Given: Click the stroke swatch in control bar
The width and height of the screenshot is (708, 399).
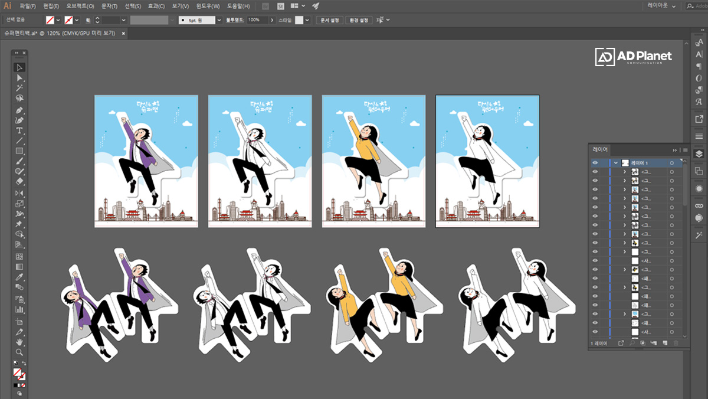Looking at the screenshot, I should (x=69, y=19).
